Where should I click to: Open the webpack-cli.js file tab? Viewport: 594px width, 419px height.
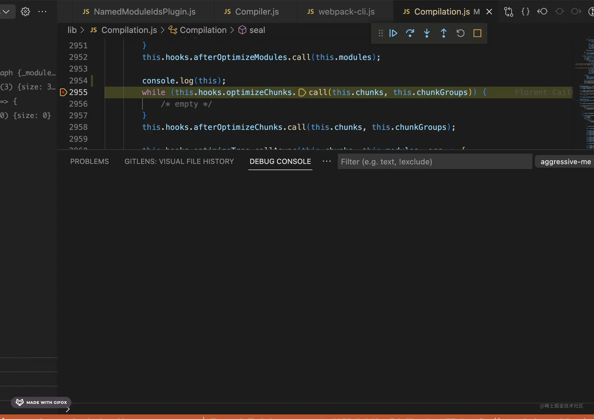346,11
